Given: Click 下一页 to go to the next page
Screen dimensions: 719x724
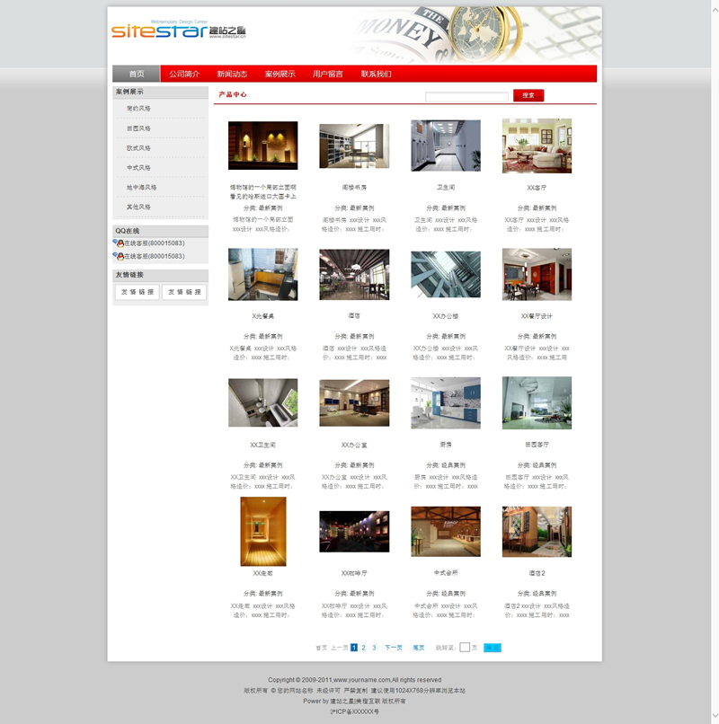Looking at the screenshot, I should (393, 647).
